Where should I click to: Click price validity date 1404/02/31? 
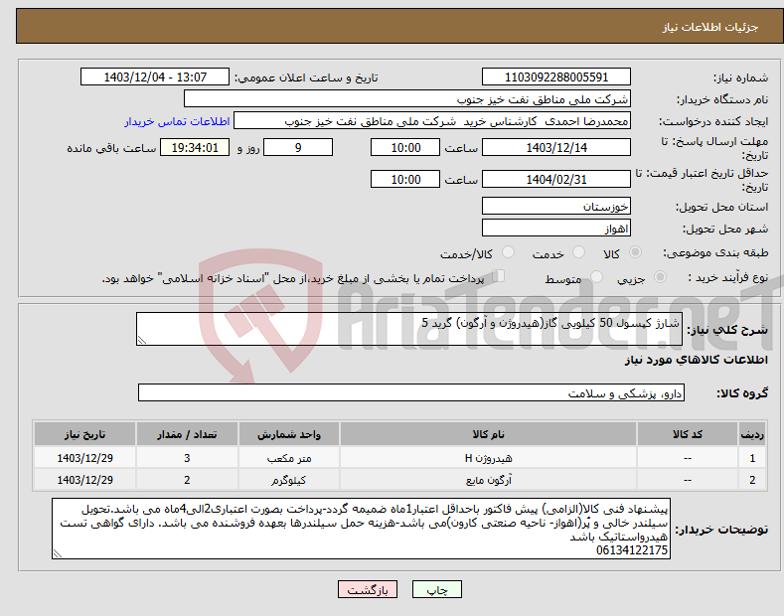click(x=556, y=179)
